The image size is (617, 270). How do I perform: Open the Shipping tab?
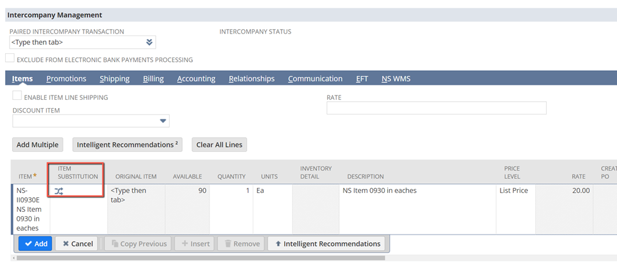point(115,78)
